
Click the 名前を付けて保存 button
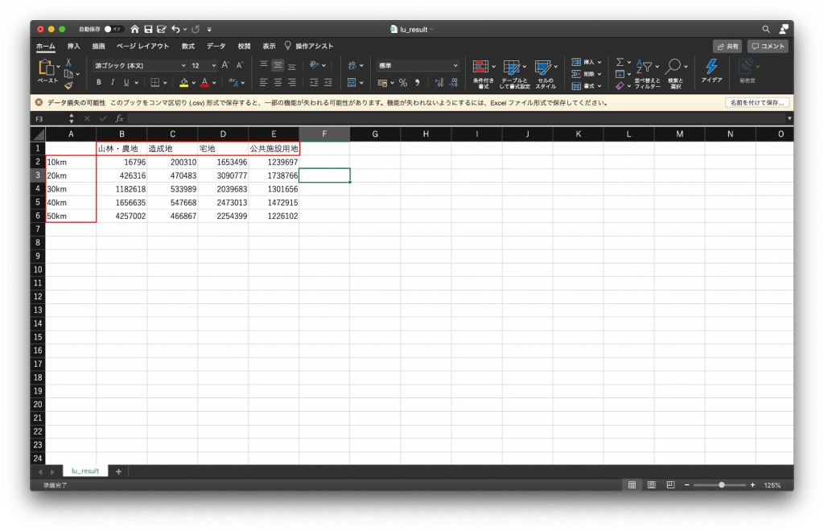757,103
